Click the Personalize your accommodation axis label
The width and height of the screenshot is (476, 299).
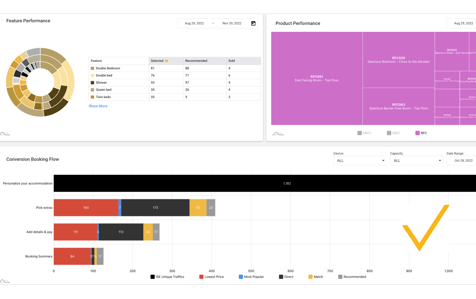28,183
